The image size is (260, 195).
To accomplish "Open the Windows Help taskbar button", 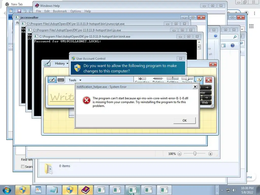I will coord(85,190).
